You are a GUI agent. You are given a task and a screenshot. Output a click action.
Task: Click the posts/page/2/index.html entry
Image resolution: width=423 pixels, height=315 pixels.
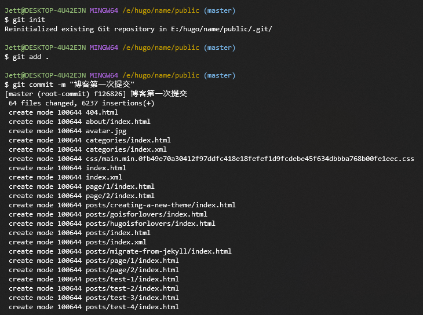tap(132, 270)
